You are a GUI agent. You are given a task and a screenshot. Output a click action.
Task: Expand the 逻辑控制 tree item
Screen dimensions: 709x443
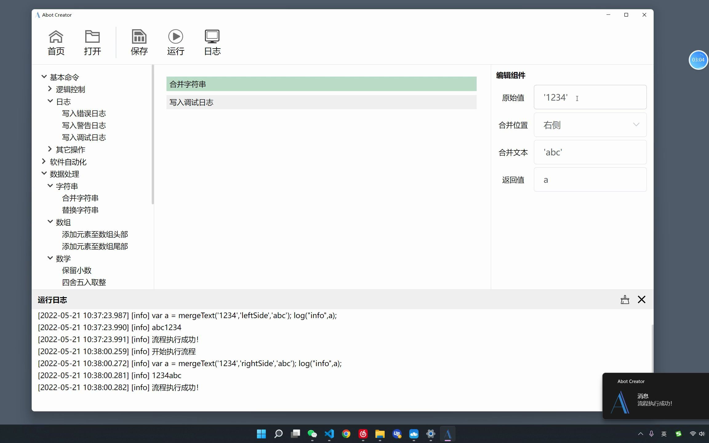(50, 89)
